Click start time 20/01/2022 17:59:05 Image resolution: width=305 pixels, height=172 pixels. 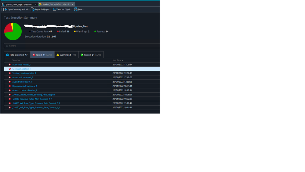pos(122,82)
